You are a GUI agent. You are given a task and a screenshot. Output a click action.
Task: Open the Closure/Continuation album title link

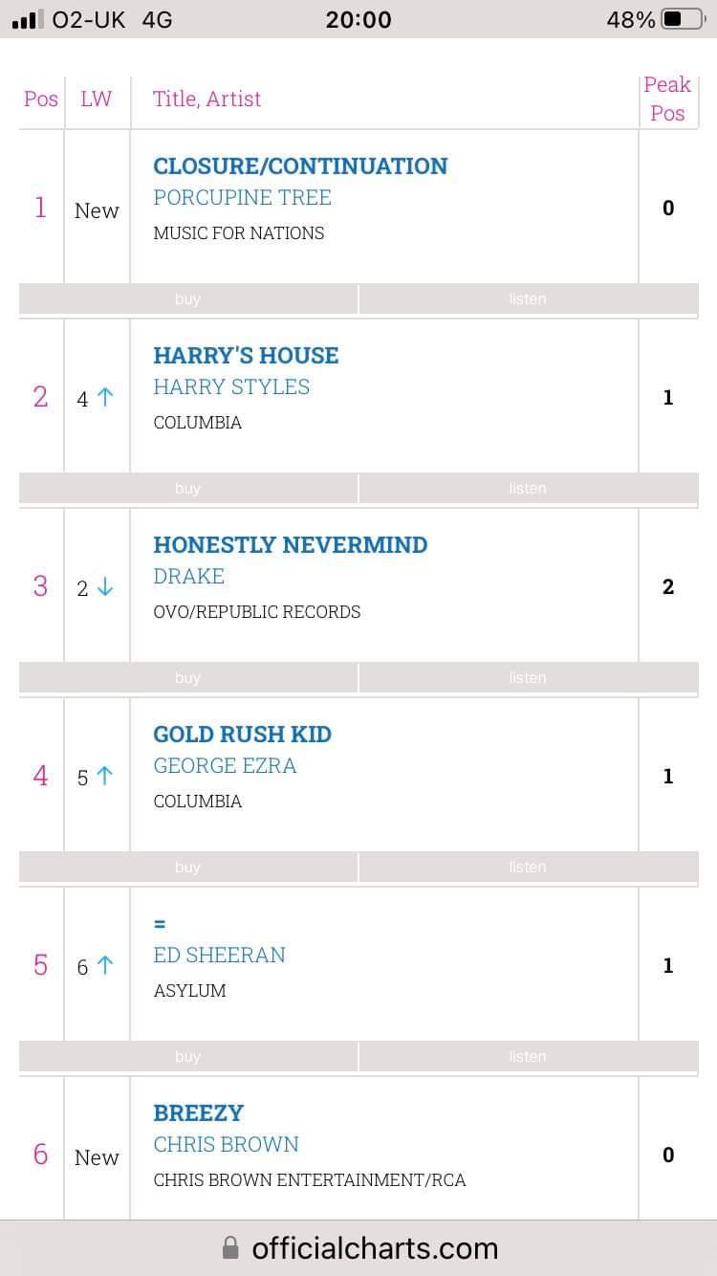point(300,166)
